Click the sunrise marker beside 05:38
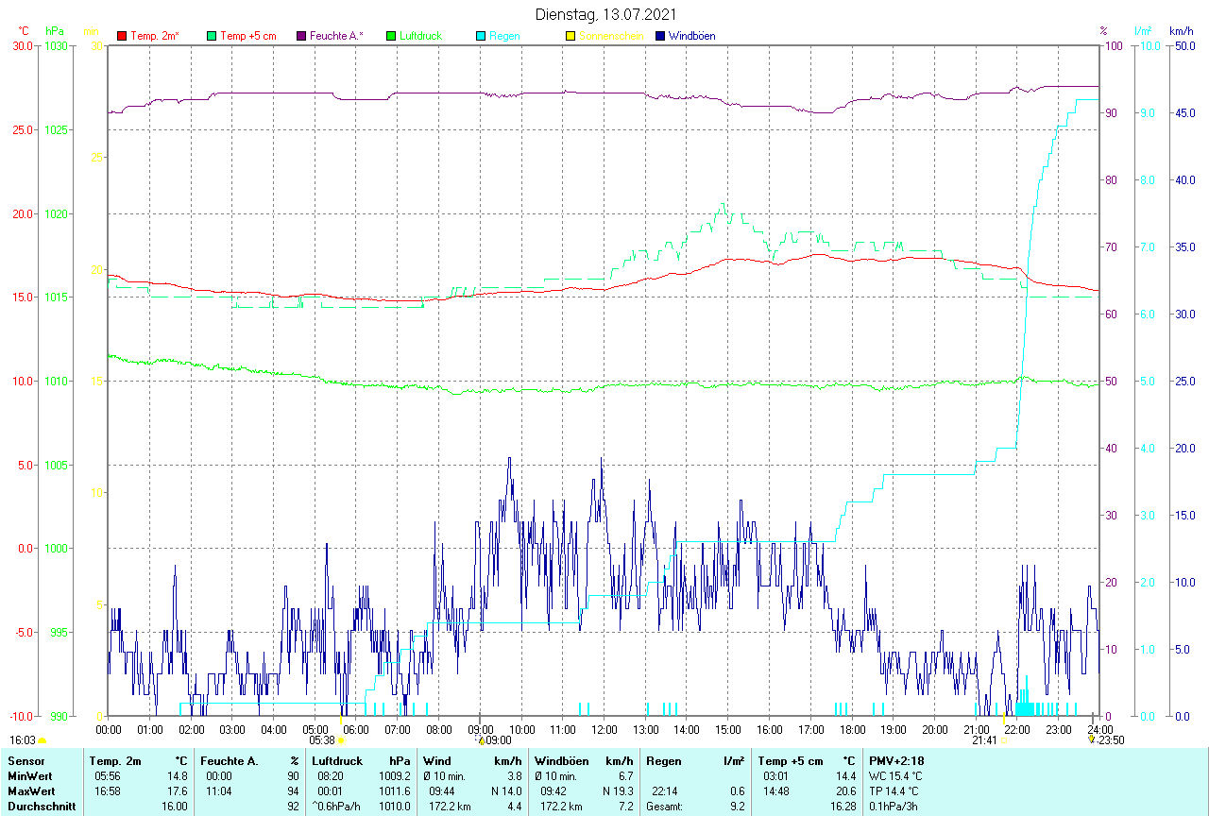 point(341,740)
